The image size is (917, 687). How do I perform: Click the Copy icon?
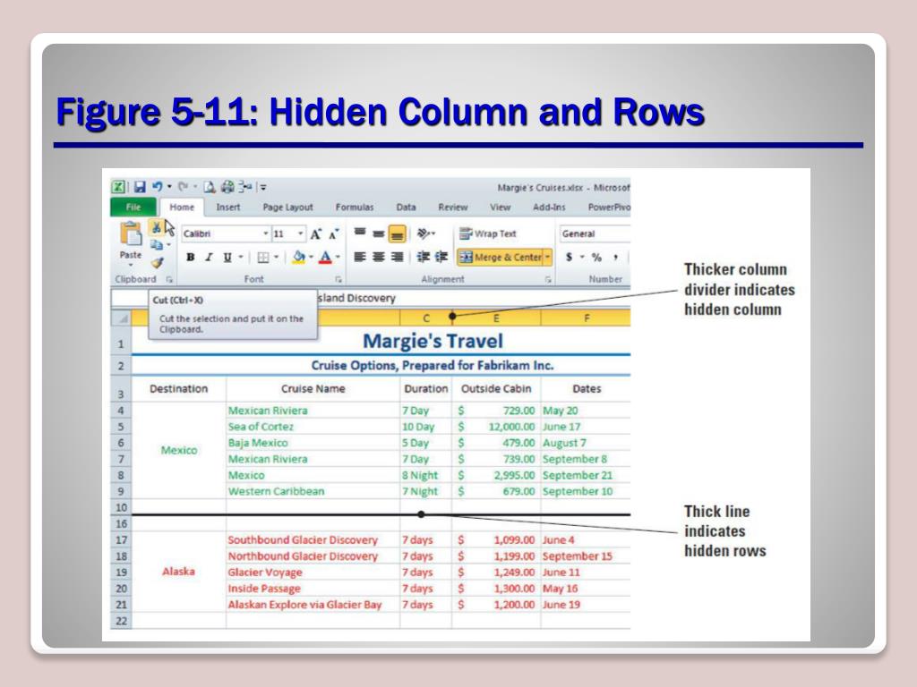tap(156, 245)
